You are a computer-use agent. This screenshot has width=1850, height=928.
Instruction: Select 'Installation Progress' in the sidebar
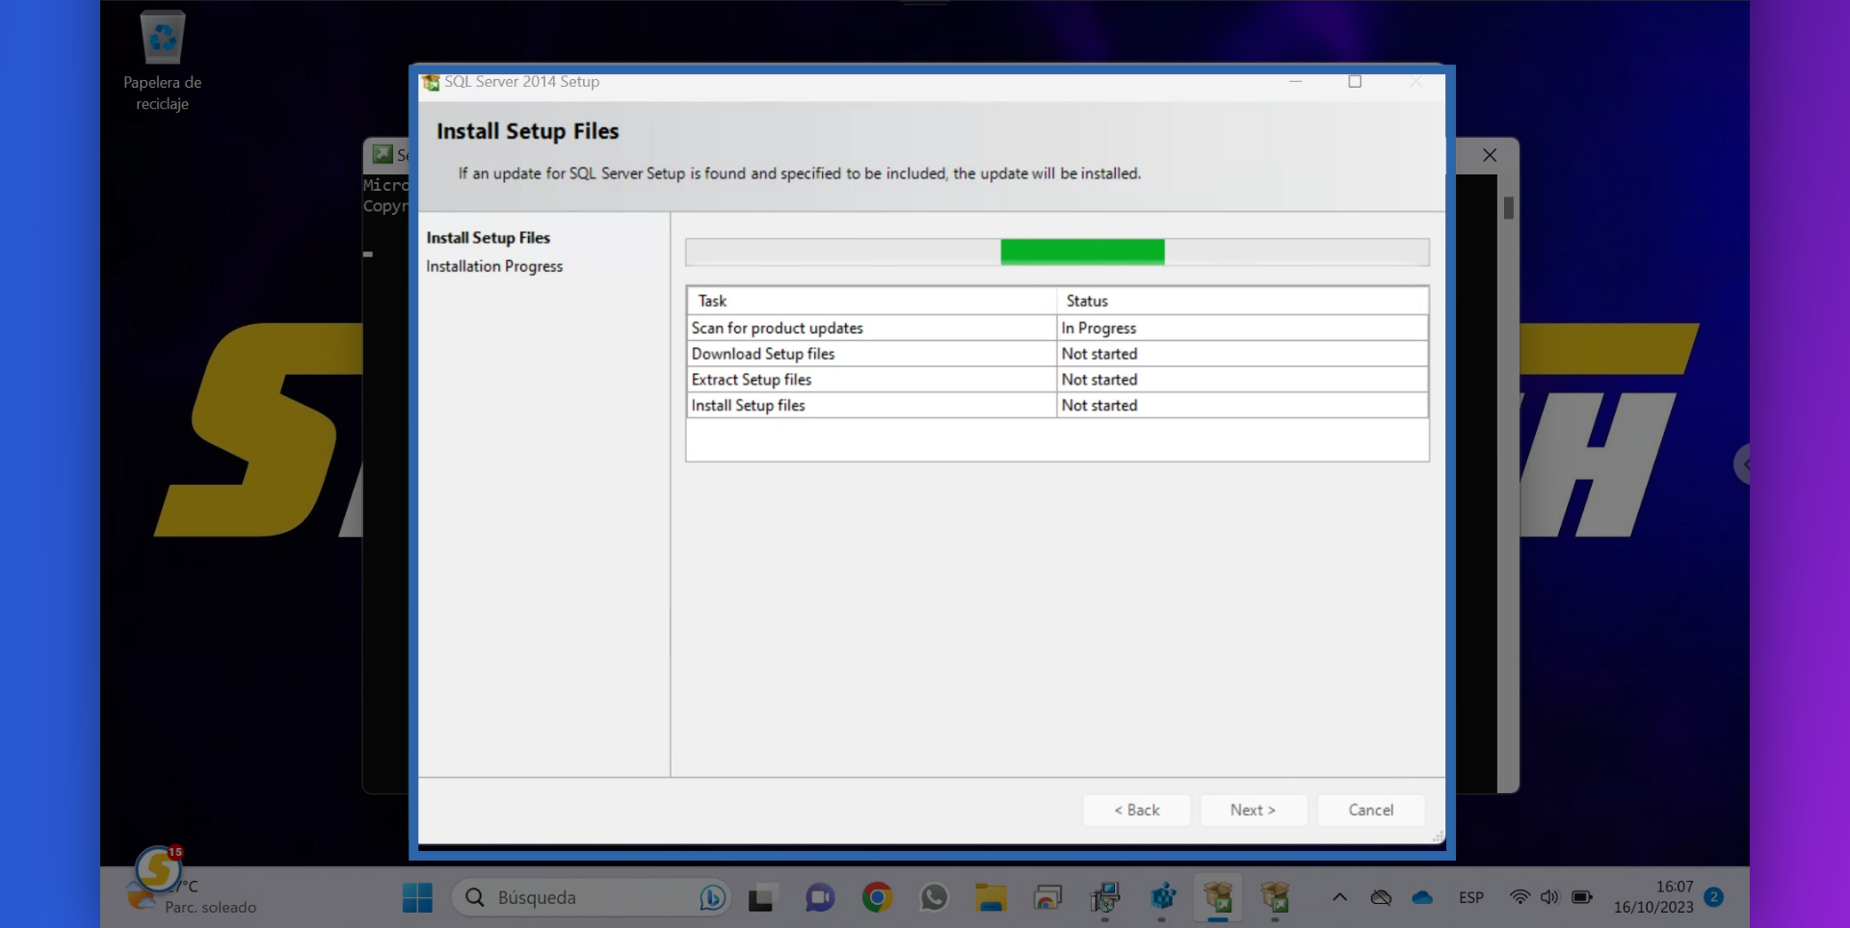pyautogui.click(x=495, y=266)
